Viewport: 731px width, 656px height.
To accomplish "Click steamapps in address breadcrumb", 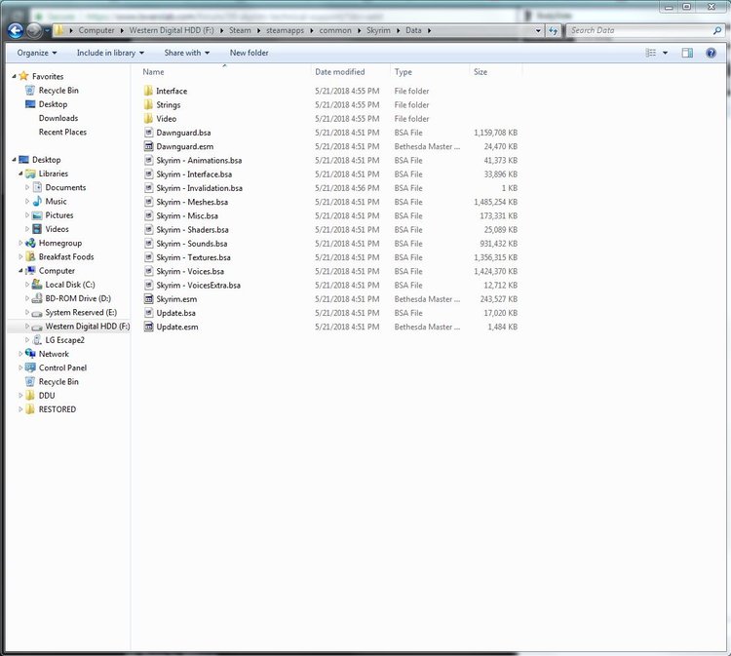I will (285, 31).
